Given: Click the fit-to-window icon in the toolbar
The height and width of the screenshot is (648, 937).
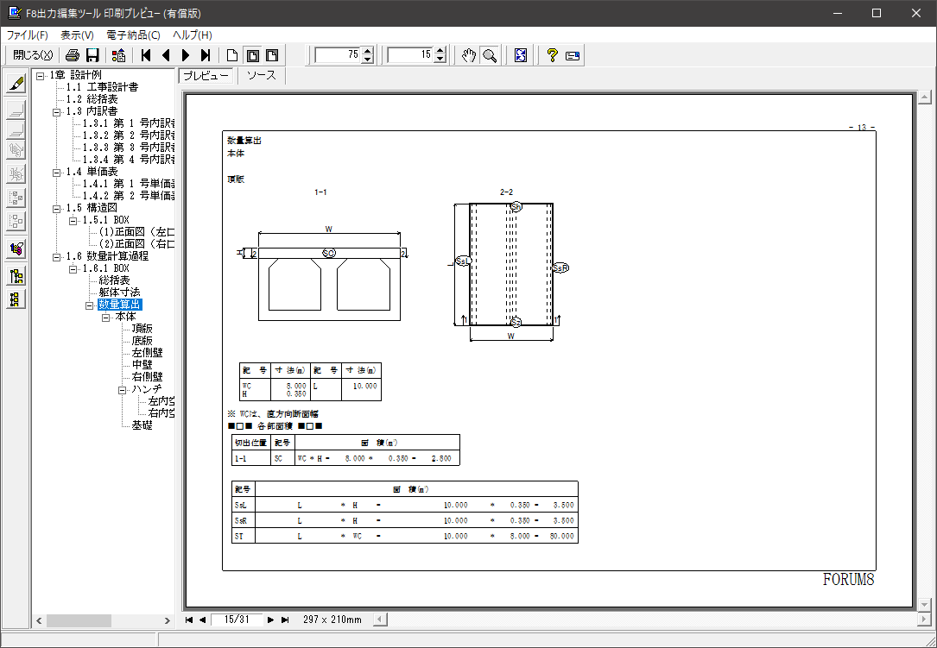Looking at the screenshot, I should [x=520, y=55].
